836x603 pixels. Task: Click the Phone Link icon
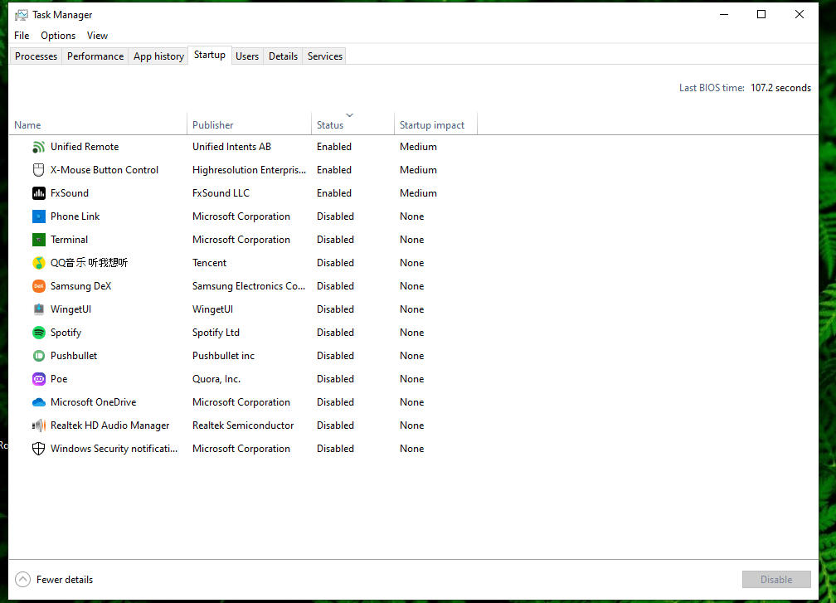[x=38, y=216]
